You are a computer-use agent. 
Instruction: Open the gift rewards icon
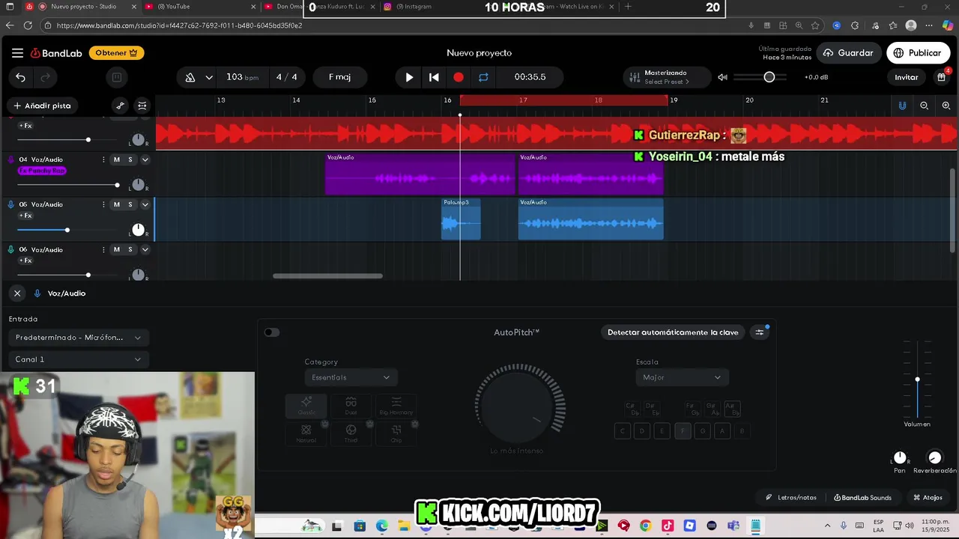942,77
